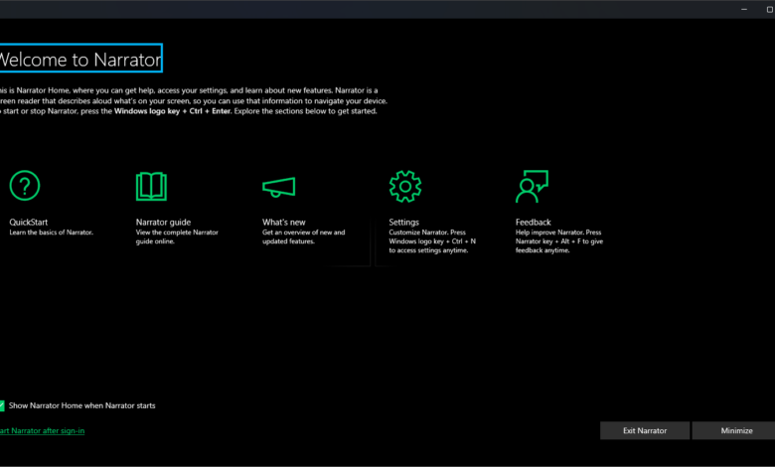Click the What's new label text
This screenshot has width=775, height=467.
[284, 223]
